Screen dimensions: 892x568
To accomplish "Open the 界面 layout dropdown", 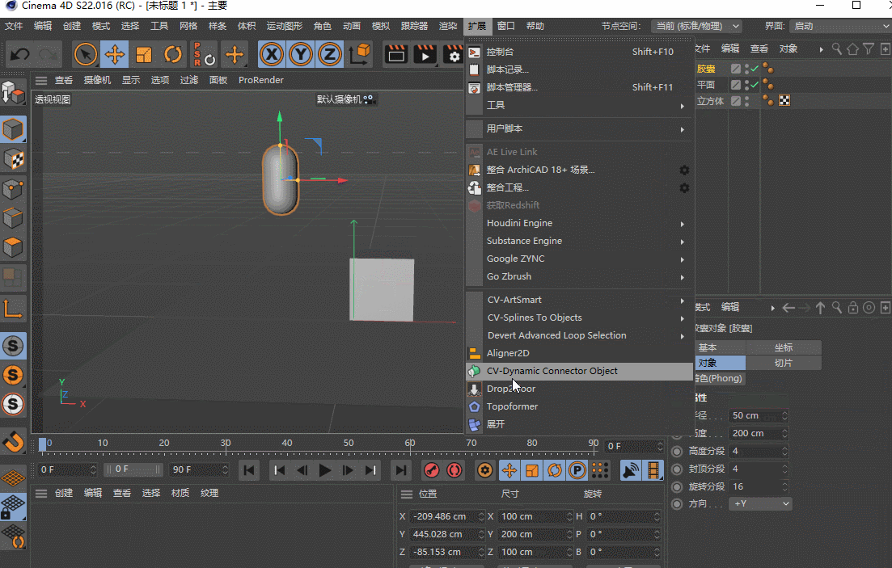I will point(840,26).
